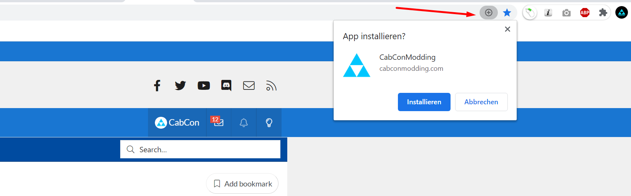Click the italic 'i' info extension icon

click(548, 13)
